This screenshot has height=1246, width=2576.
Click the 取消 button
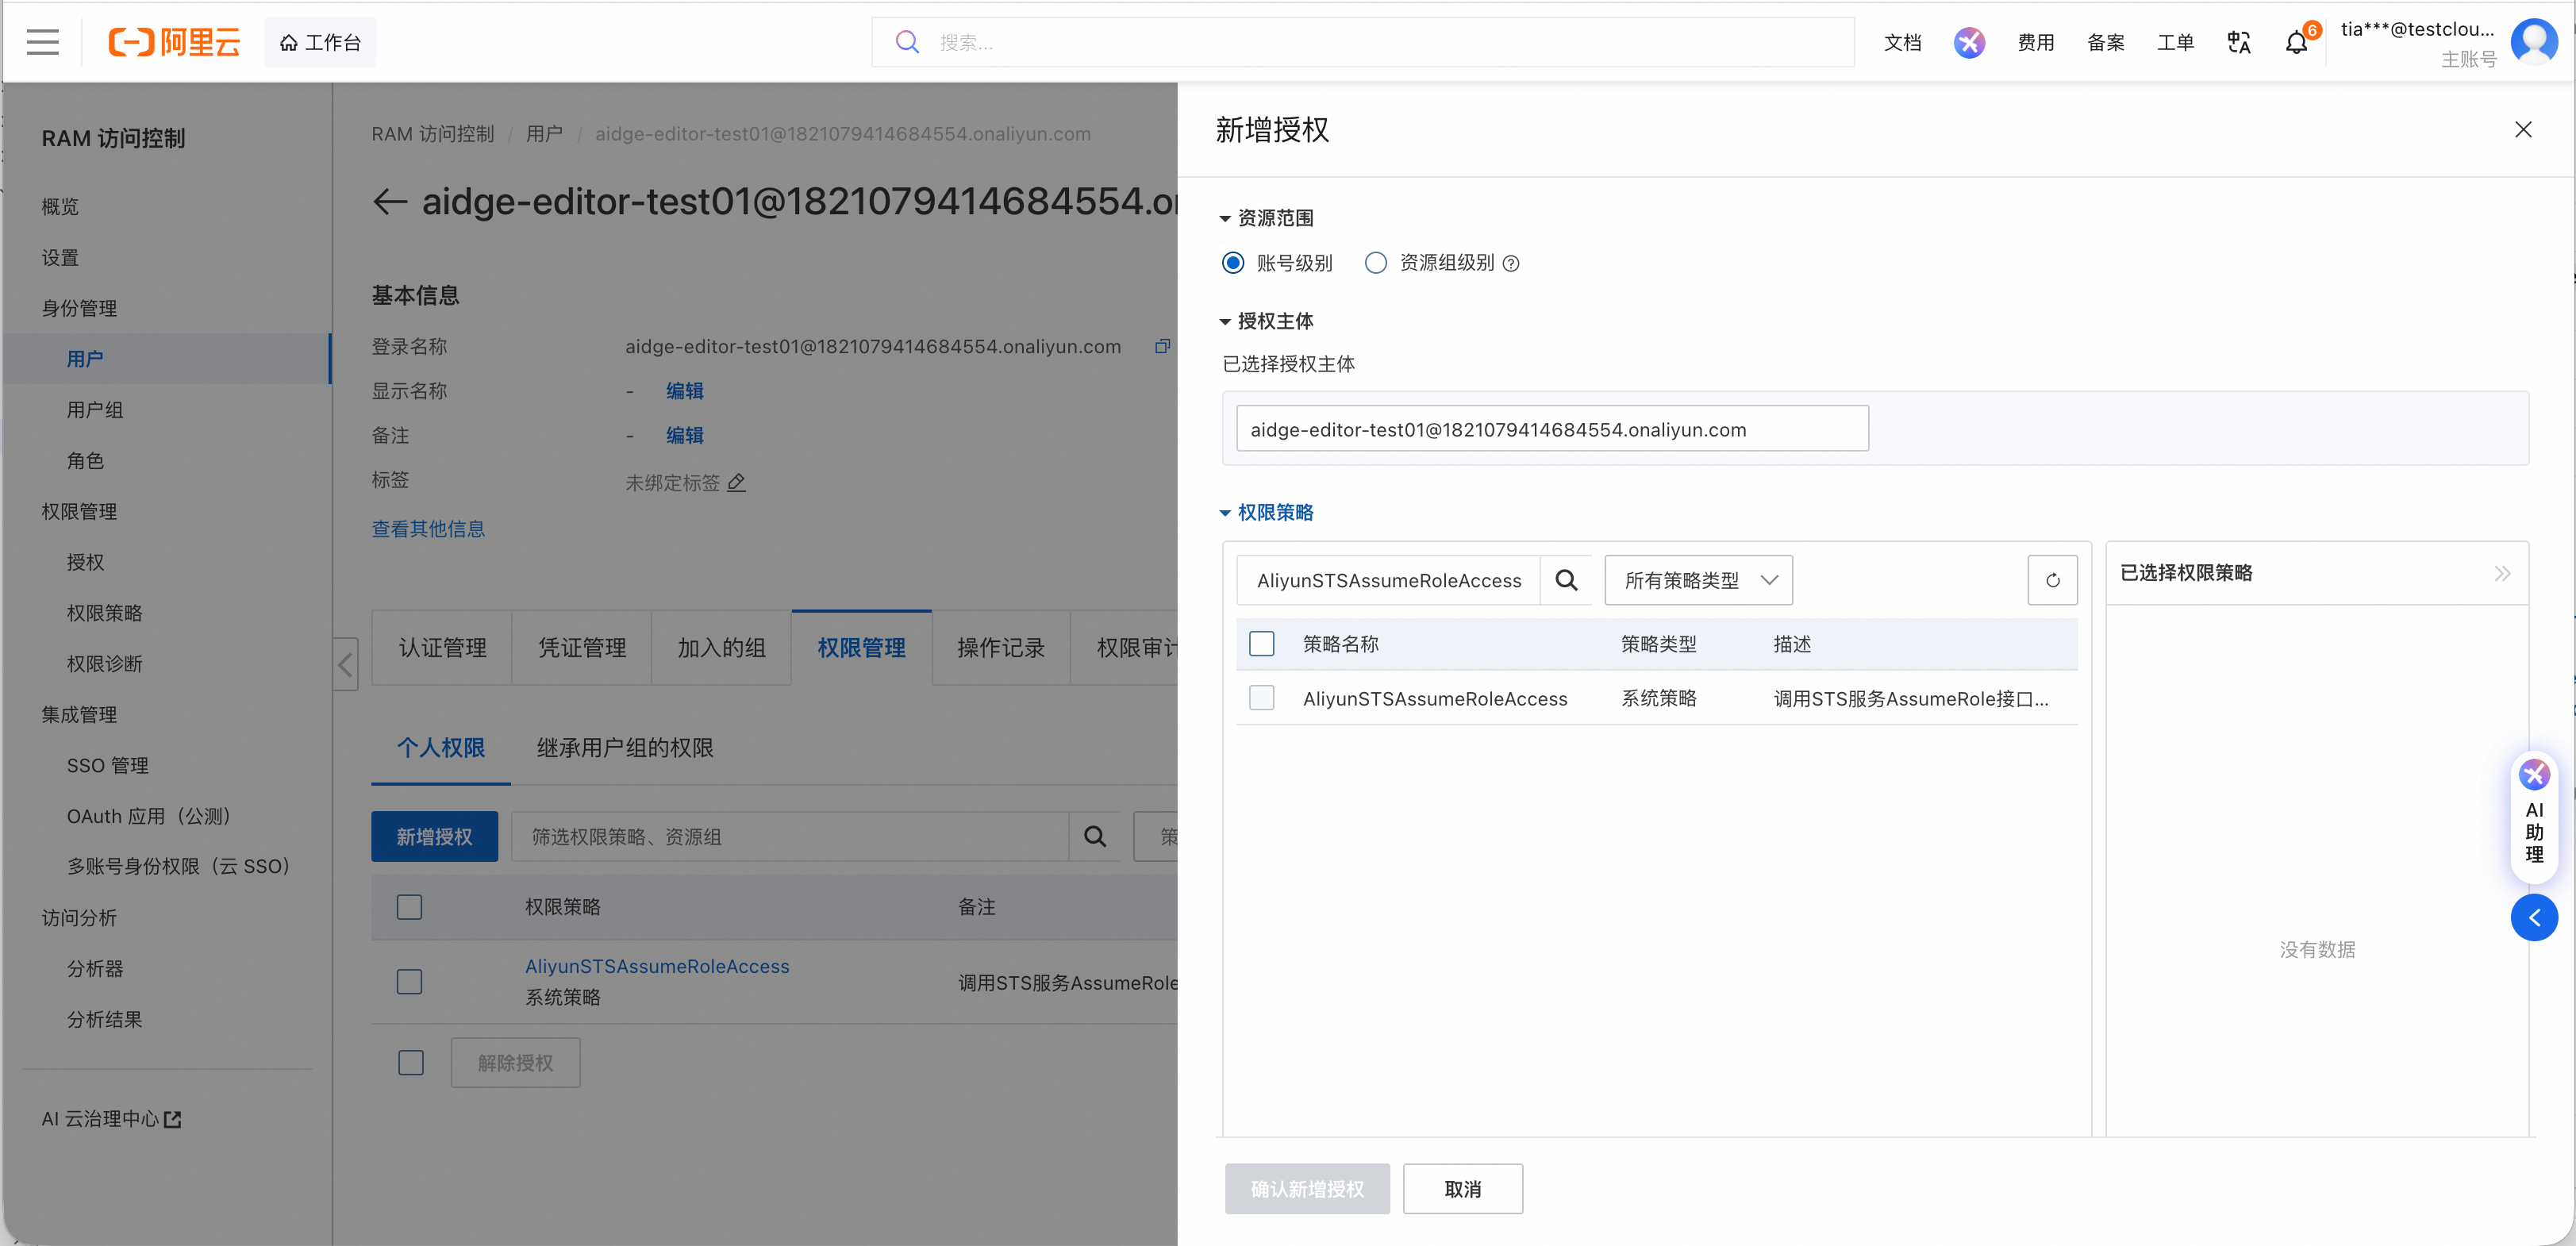tap(1463, 1189)
